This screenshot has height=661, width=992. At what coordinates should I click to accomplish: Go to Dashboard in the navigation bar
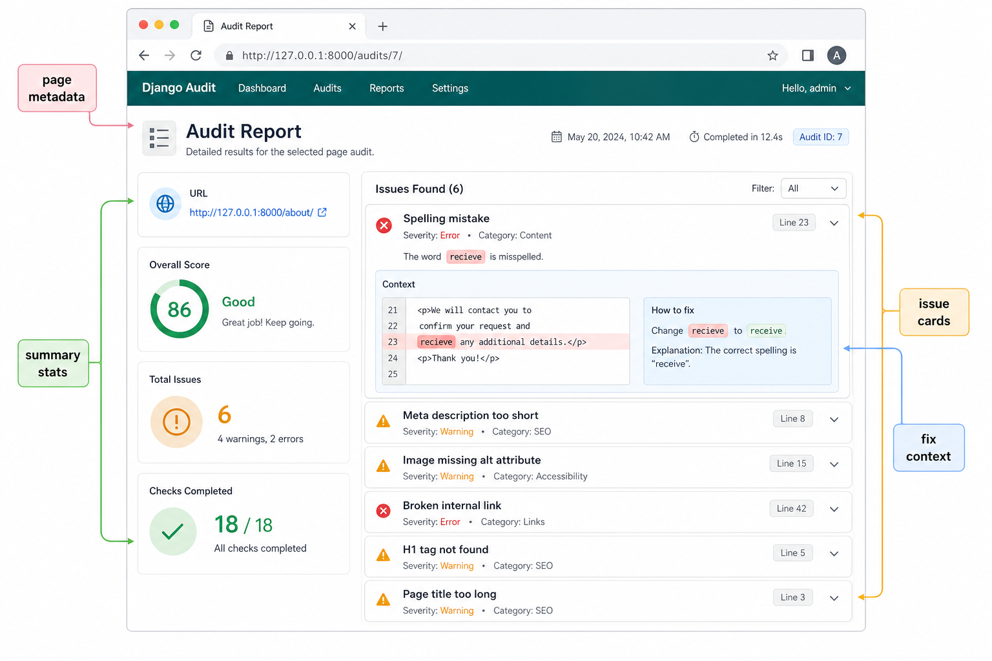click(x=262, y=88)
